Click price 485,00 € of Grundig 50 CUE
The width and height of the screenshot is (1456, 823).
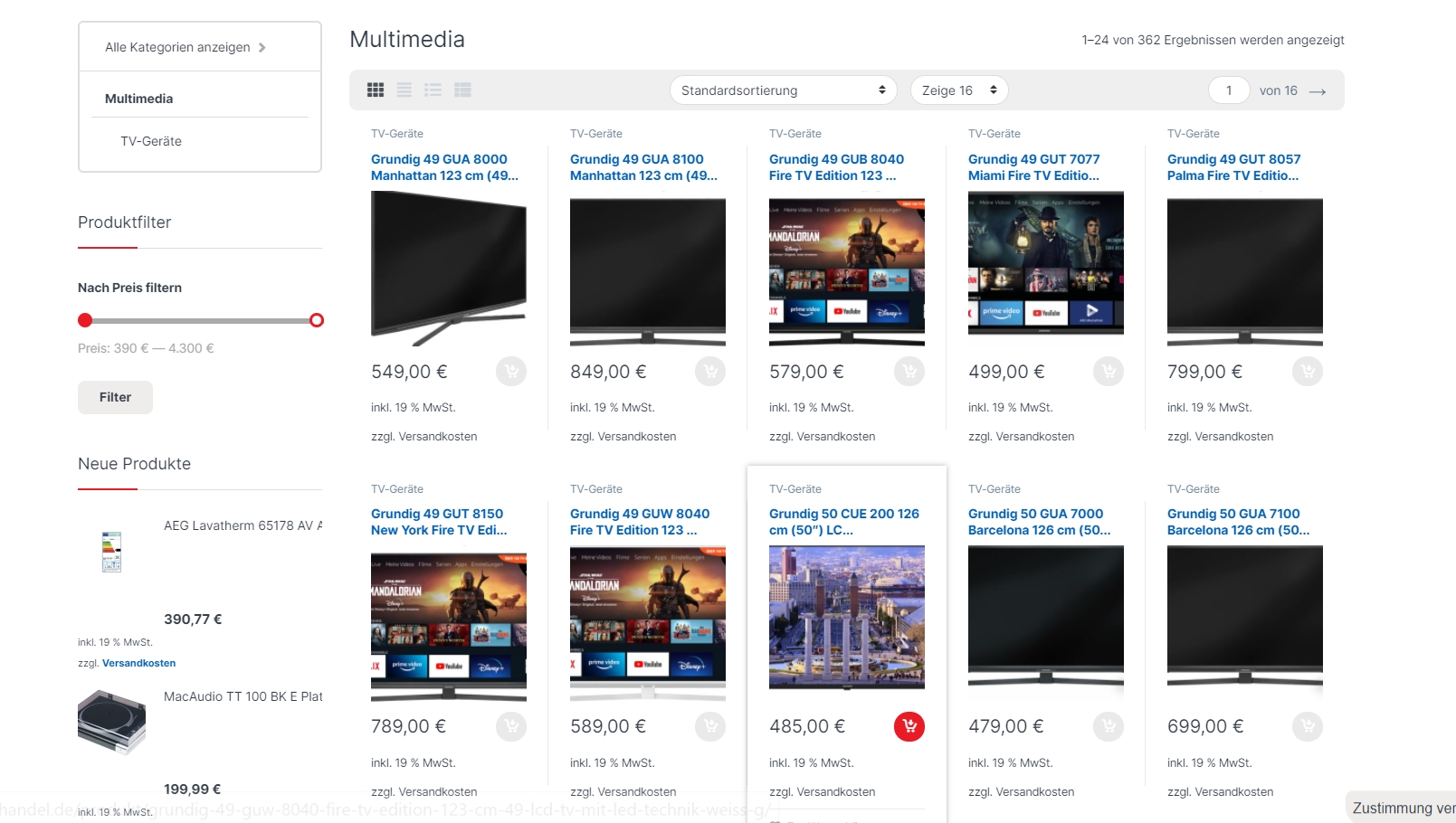807,726
